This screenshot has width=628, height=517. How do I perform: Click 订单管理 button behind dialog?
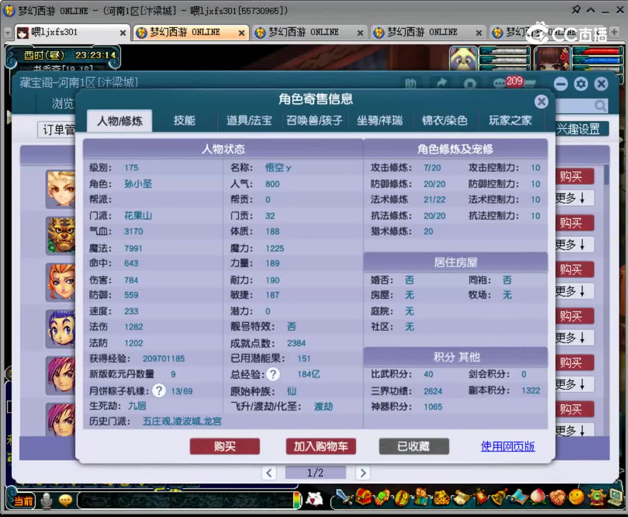click(x=57, y=129)
